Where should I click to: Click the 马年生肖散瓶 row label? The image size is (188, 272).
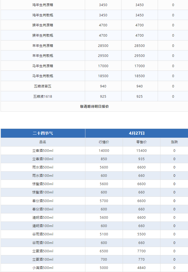click(x=43, y=76)
